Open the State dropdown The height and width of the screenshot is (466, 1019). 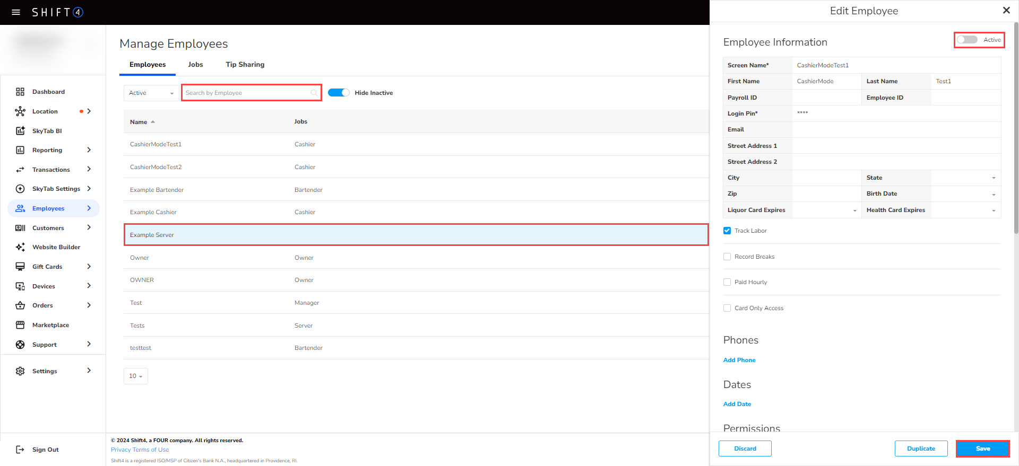966,178
